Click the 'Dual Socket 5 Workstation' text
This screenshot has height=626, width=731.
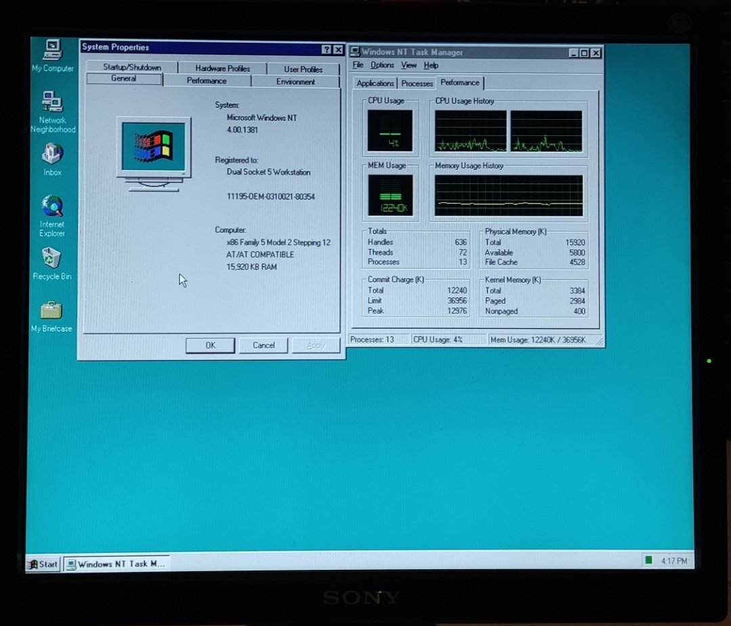click(x=269, y=172)
